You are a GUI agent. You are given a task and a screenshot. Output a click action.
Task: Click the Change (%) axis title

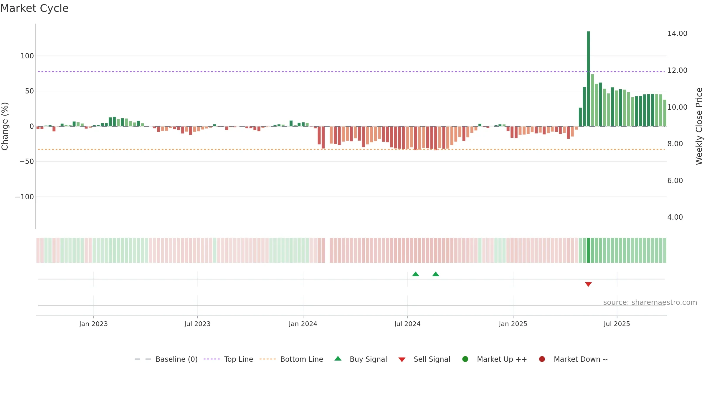(x=5, y=126)
